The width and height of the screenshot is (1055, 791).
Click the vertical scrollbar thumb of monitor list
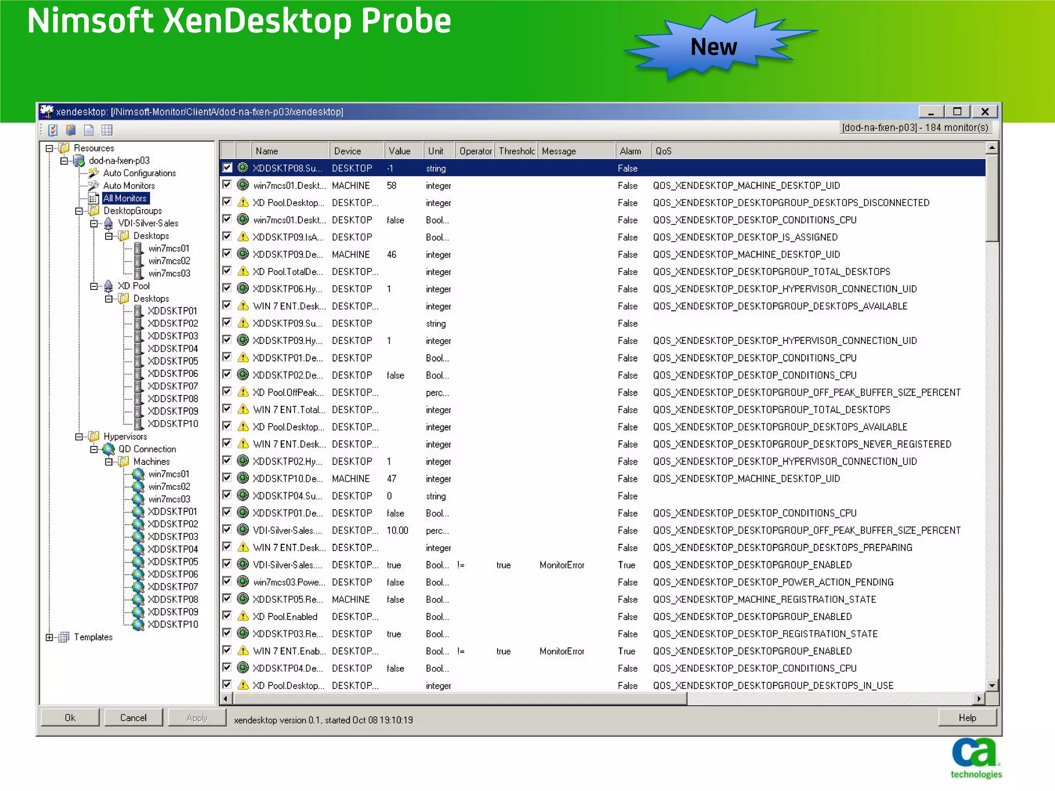992,198
